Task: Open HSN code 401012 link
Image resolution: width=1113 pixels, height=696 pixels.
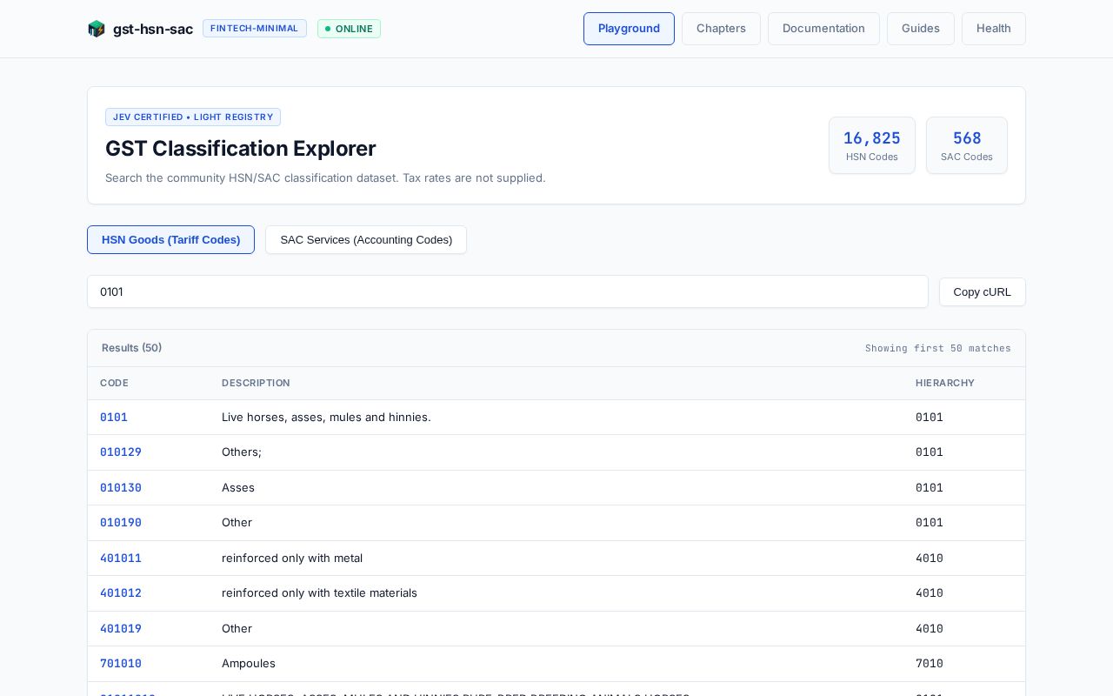Action: tap(121, 593)
